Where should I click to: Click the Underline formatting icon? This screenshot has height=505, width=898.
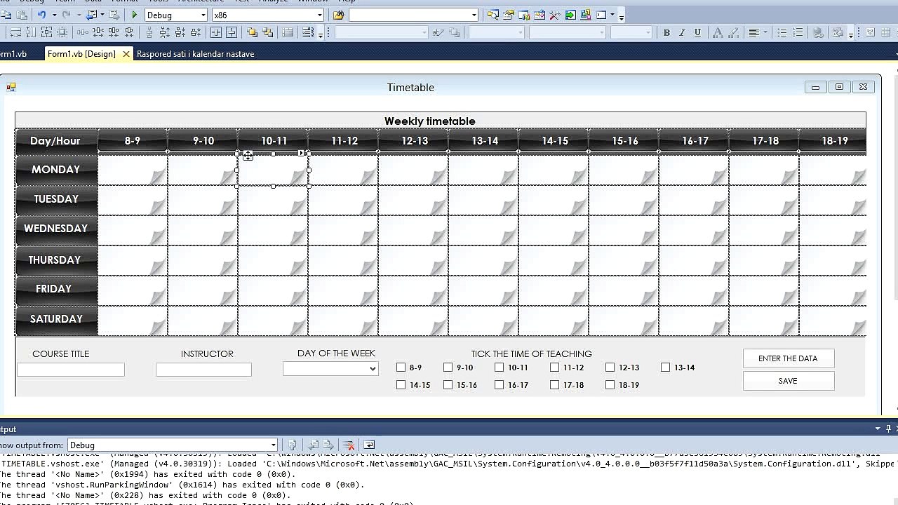pyautogui.click(x=697, y=32)
